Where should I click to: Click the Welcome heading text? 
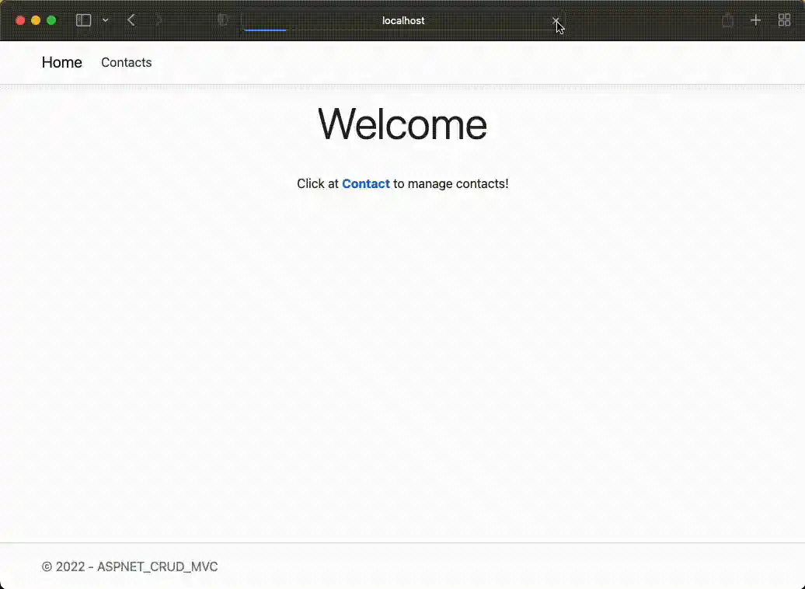402,124
